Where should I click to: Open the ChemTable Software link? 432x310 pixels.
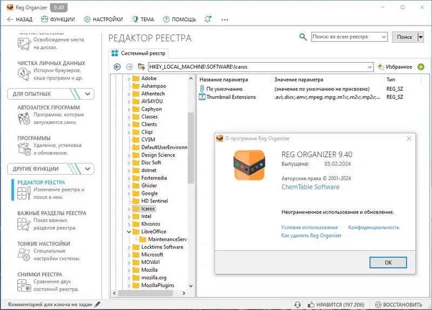pyautogui.click(x=310, y=187)
